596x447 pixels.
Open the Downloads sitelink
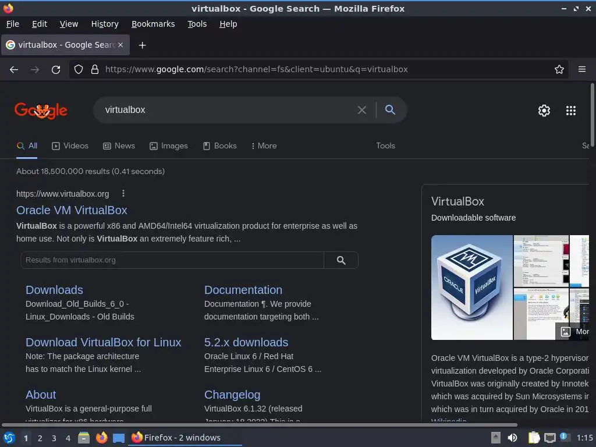pos(54,290)
